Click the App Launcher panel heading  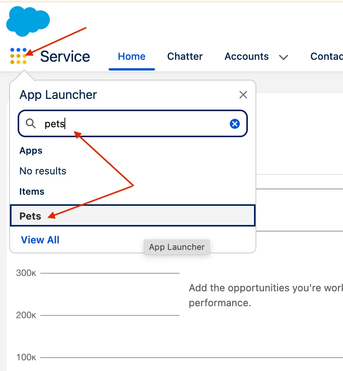tap(58, 95)
